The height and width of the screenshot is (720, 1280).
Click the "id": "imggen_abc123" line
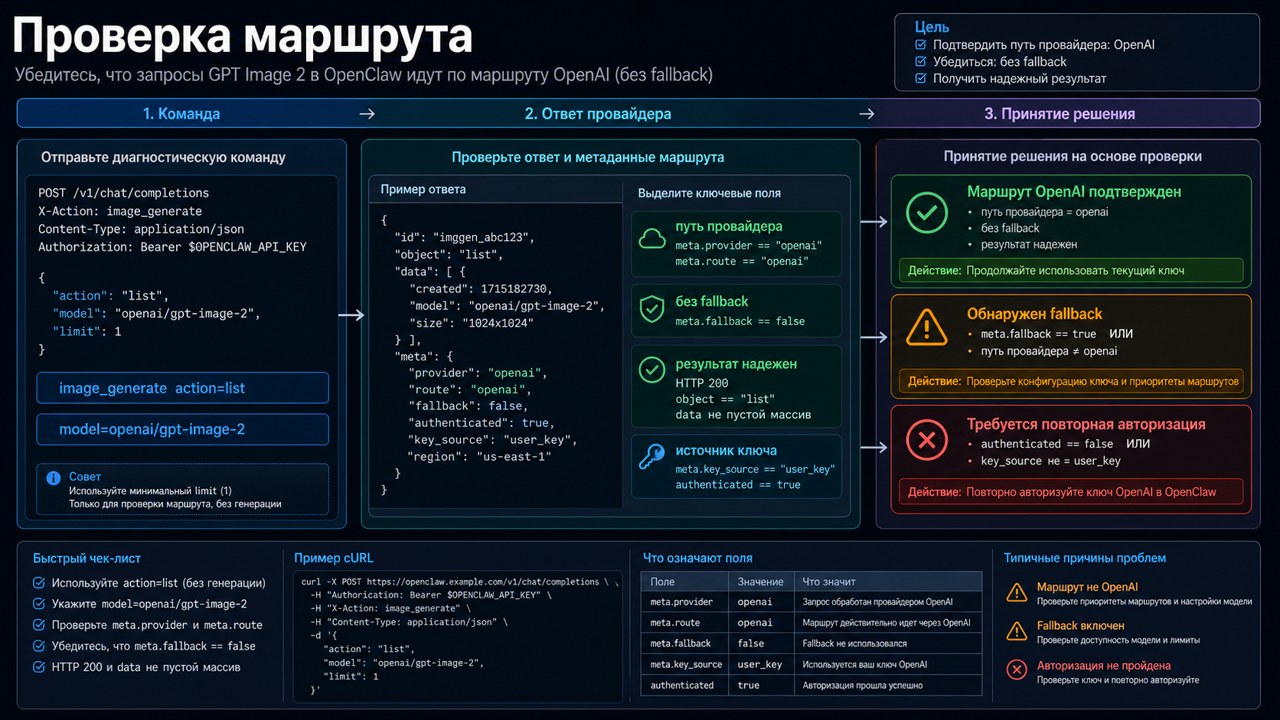coord(464,237)
